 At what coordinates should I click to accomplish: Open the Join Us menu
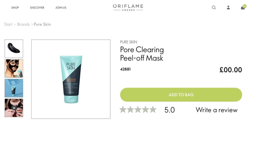click(61, 8)
